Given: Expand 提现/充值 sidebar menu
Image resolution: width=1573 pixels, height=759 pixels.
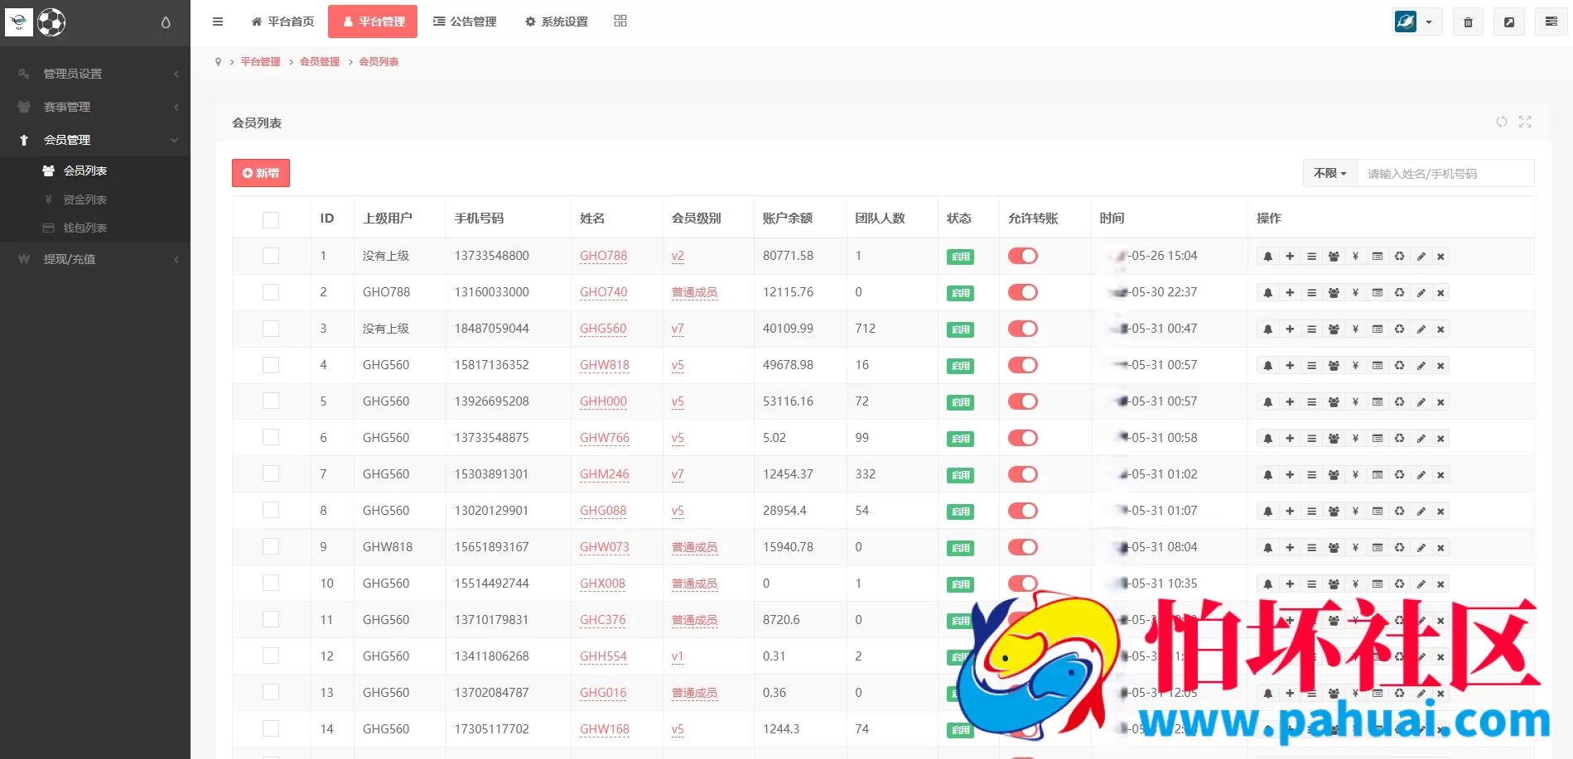Looking at the screenshot, I should pyautogui.click(x=95, y=259).
